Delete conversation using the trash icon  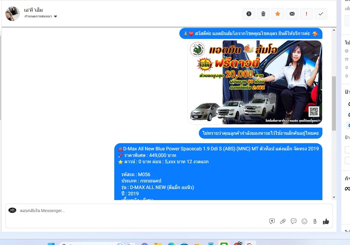263,14
